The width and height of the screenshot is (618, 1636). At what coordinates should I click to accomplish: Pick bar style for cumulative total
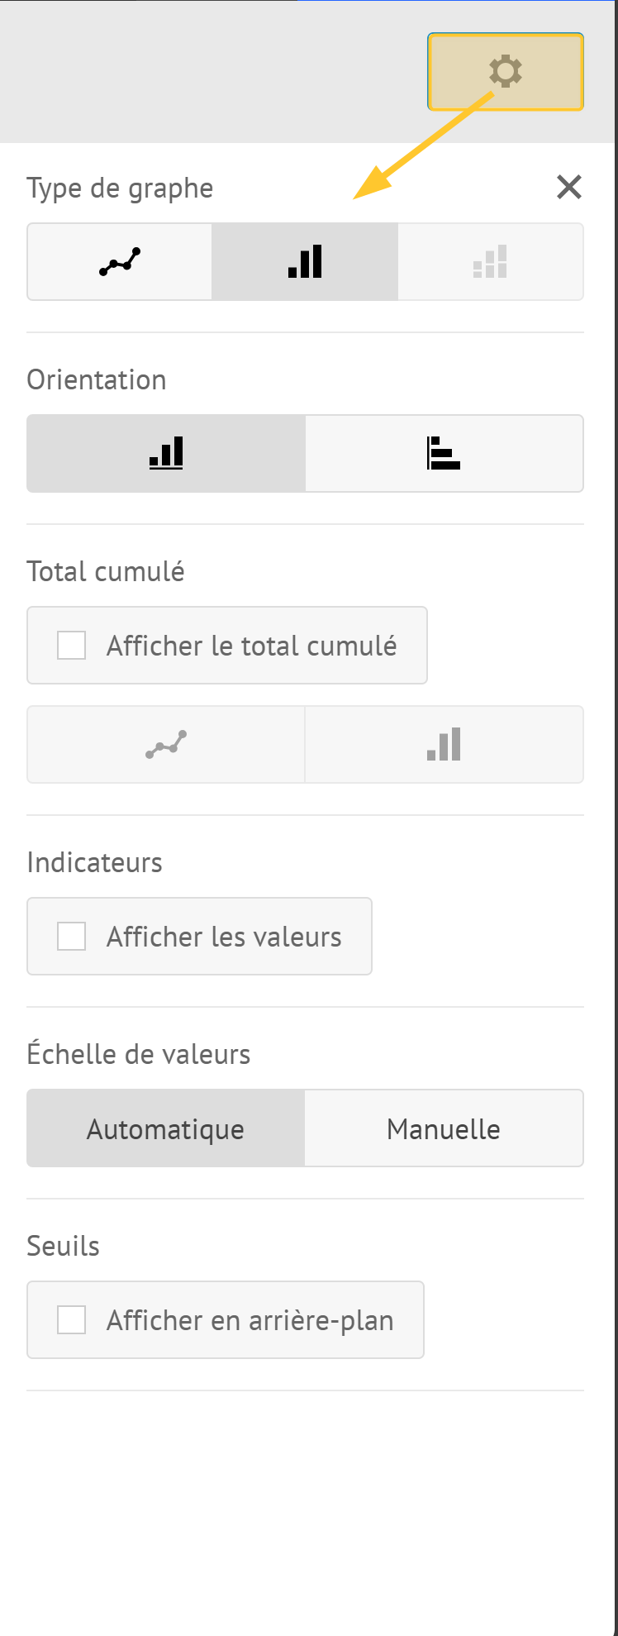(x=444, y=744)
